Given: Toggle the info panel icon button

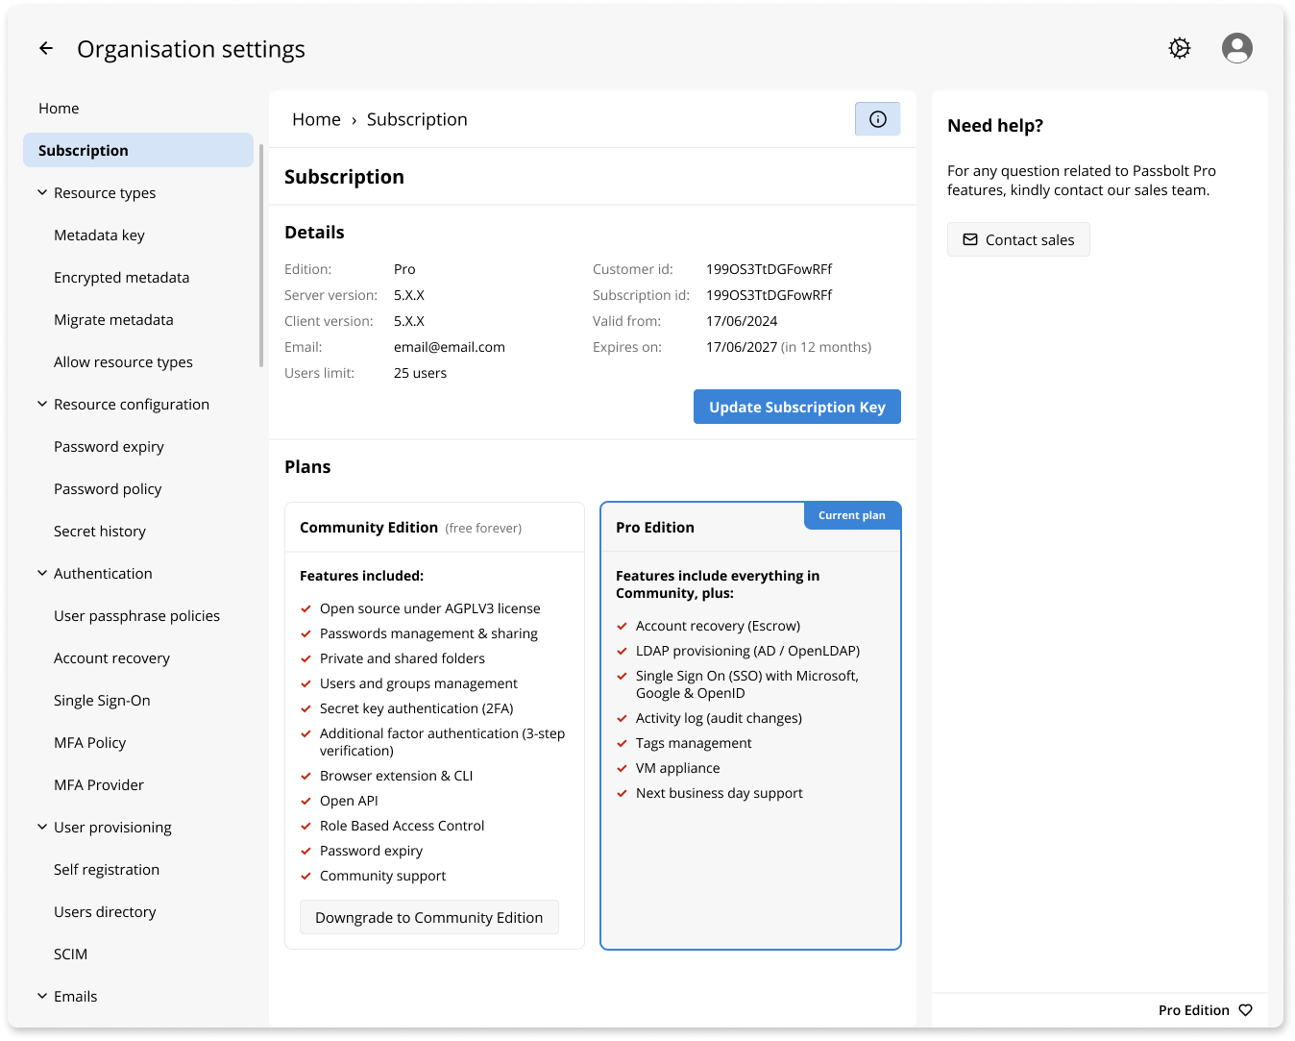Looking at the screenshot, I should coord(878,119).
